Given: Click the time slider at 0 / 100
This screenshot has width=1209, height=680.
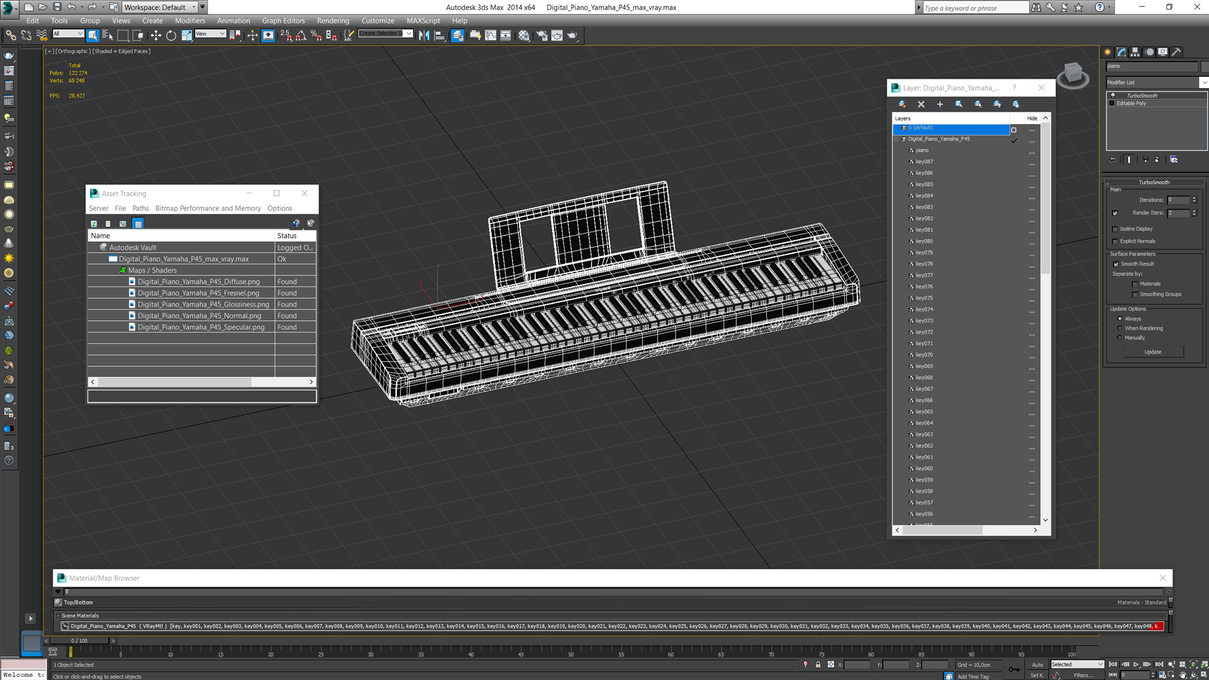Looking at the screenshot, I should point(79,641).
